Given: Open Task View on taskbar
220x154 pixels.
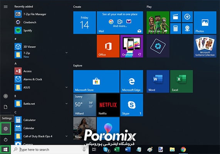Looking at the screenshot, I should (94, 149).
